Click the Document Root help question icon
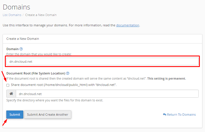The image size is (205, 132). pos(68,73)
